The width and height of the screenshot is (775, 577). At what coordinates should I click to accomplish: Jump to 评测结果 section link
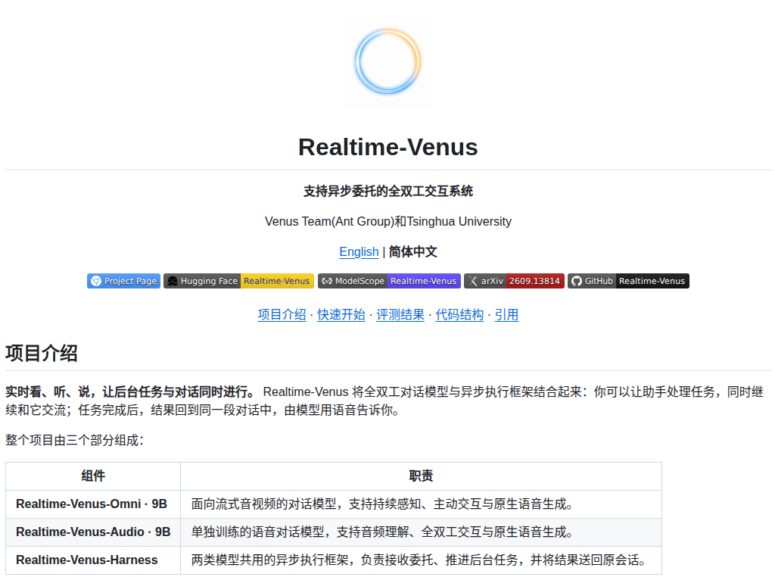(400, 314)
